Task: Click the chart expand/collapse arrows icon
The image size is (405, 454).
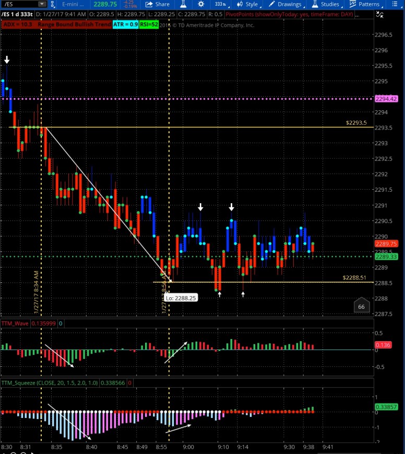Action: (x=379, y=14)
